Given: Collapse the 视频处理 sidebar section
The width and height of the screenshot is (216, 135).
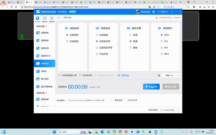Looking at the screenshot, I should click(x=42, y=93).
